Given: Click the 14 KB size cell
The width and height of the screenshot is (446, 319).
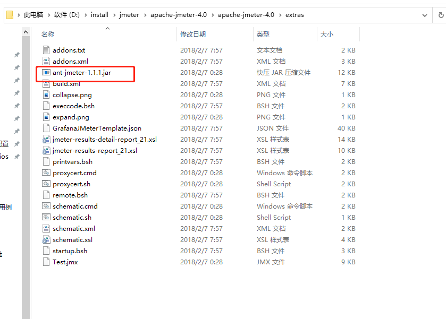Looking at the screenshot, I should point(346,140).
